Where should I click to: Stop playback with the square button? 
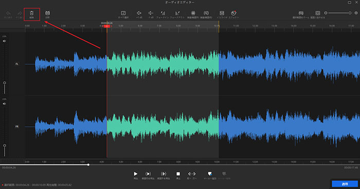click(x=178, y=174)
